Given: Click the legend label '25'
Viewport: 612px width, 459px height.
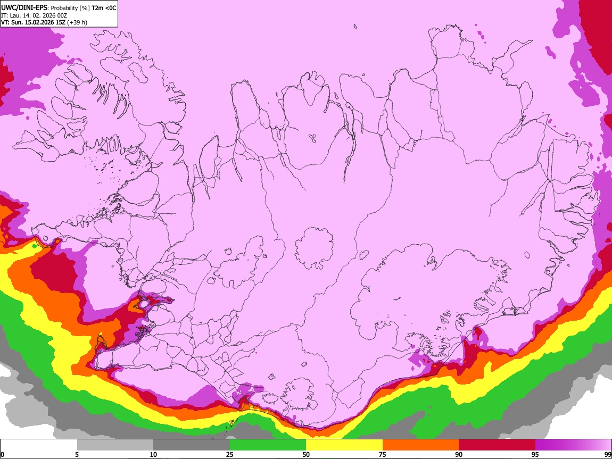Looking at the screenshot, I should point(230,454).
